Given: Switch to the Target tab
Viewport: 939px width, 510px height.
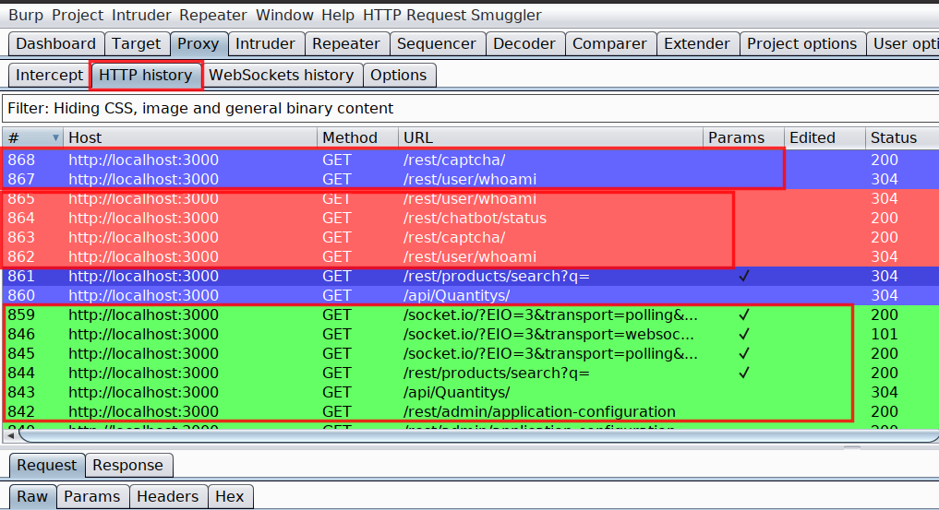Looking at the screenshot, I should coord(136,43).
